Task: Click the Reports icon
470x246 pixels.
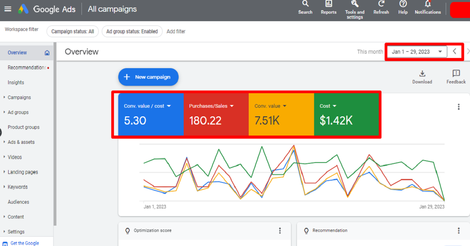Action: click(x=328, y=7)
